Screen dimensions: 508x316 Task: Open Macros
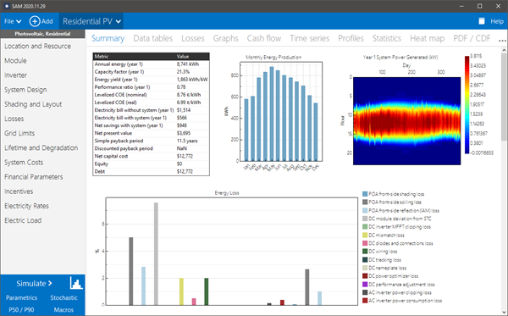(63, 310)
